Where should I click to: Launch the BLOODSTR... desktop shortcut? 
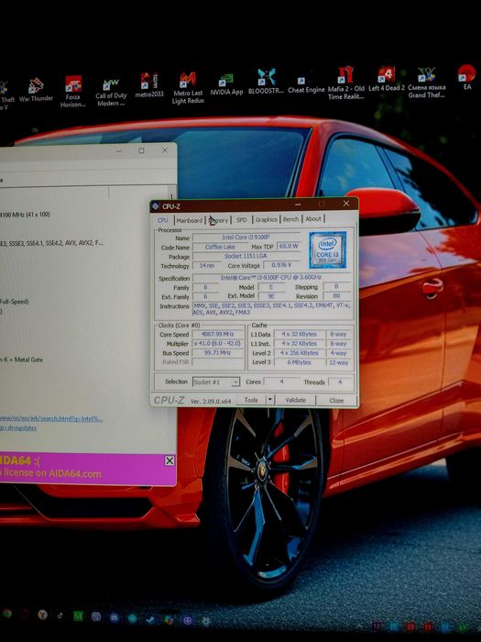266,82
